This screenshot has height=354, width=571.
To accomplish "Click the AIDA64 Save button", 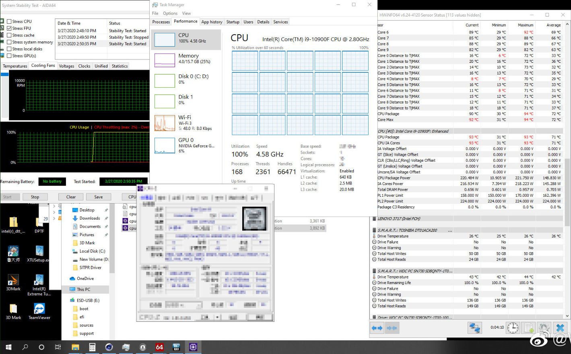I will click(x=98, y=197).
